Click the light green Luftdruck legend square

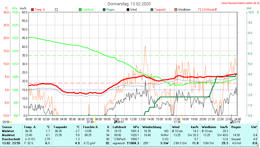(x=80, y=10)
